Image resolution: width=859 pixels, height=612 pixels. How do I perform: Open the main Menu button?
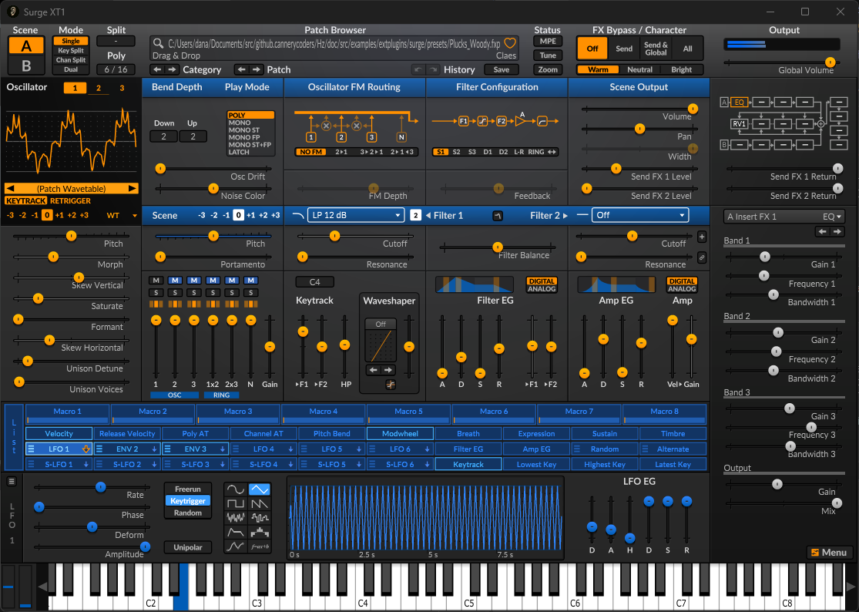[x=829, y=553]
